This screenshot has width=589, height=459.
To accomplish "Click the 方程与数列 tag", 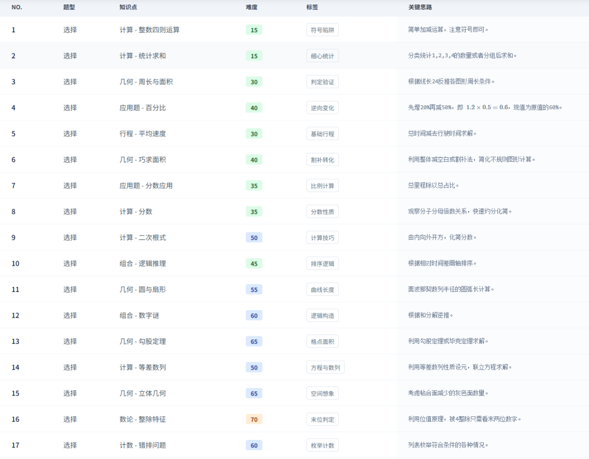I will click(325, 367).
